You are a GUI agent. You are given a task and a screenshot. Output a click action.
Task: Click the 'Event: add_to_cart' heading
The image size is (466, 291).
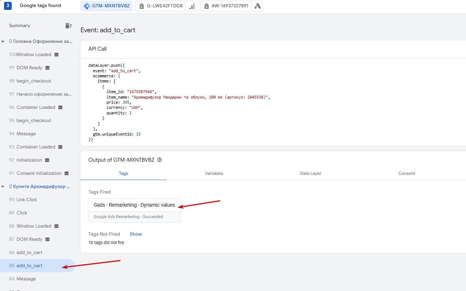click(x=108, y=30)
